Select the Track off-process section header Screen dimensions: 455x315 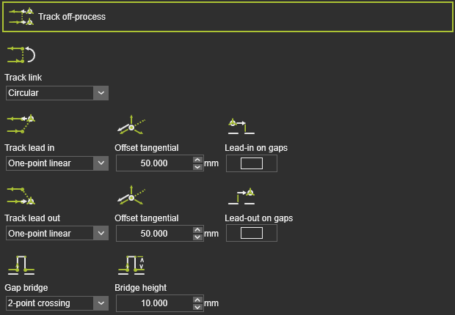[227, 16]
